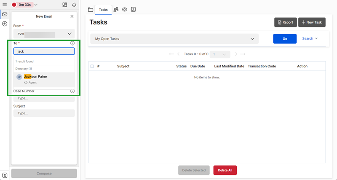Image resolution: width=337 pixels, height=180 pixels.
Task: Click the Subject input field
Action: coord(44,113)
